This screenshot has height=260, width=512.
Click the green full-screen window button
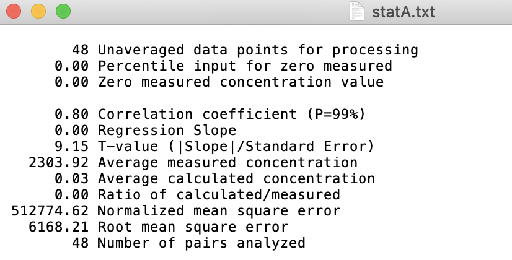tap(63, 11)
